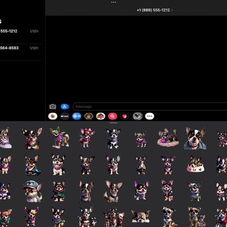Pick the chihuahua in dog bowl sticker

pos(195,164)
